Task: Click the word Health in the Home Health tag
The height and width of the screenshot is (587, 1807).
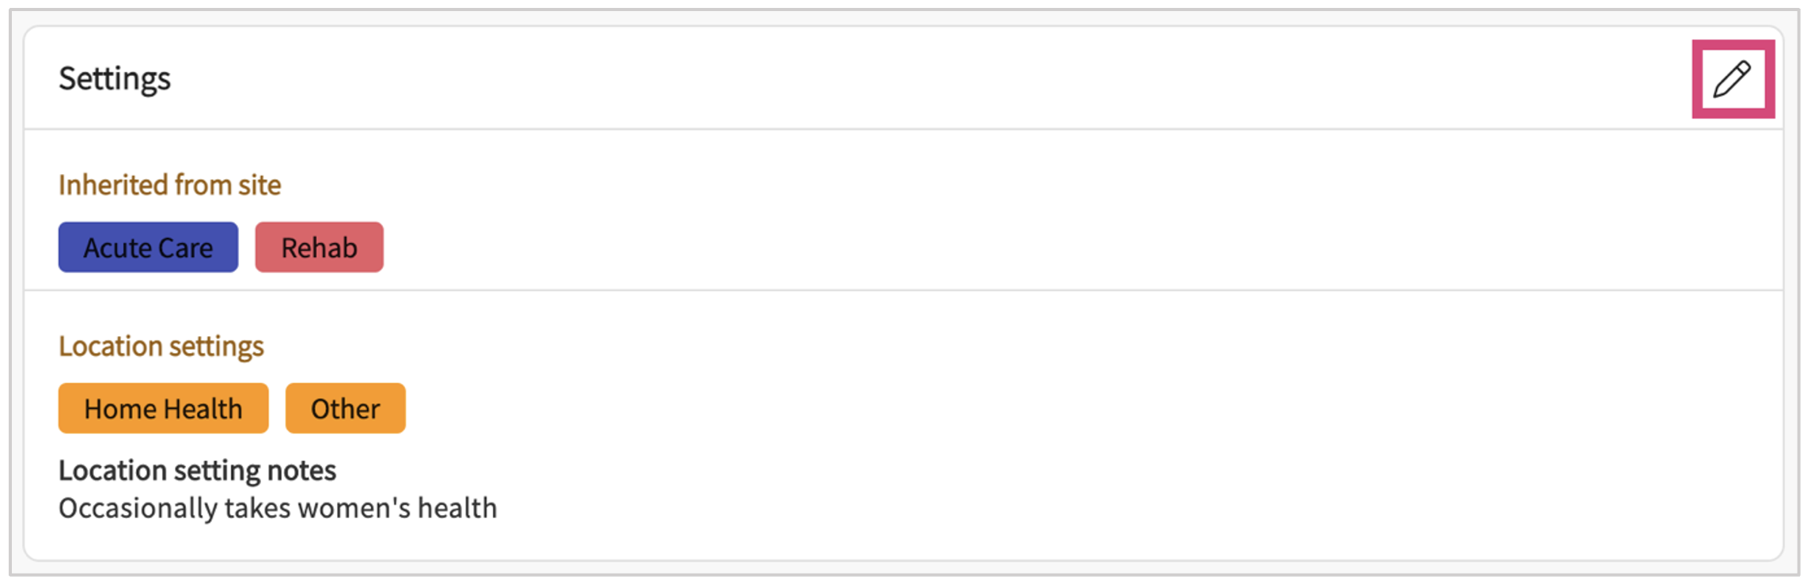Action: [x=203, y=408]
